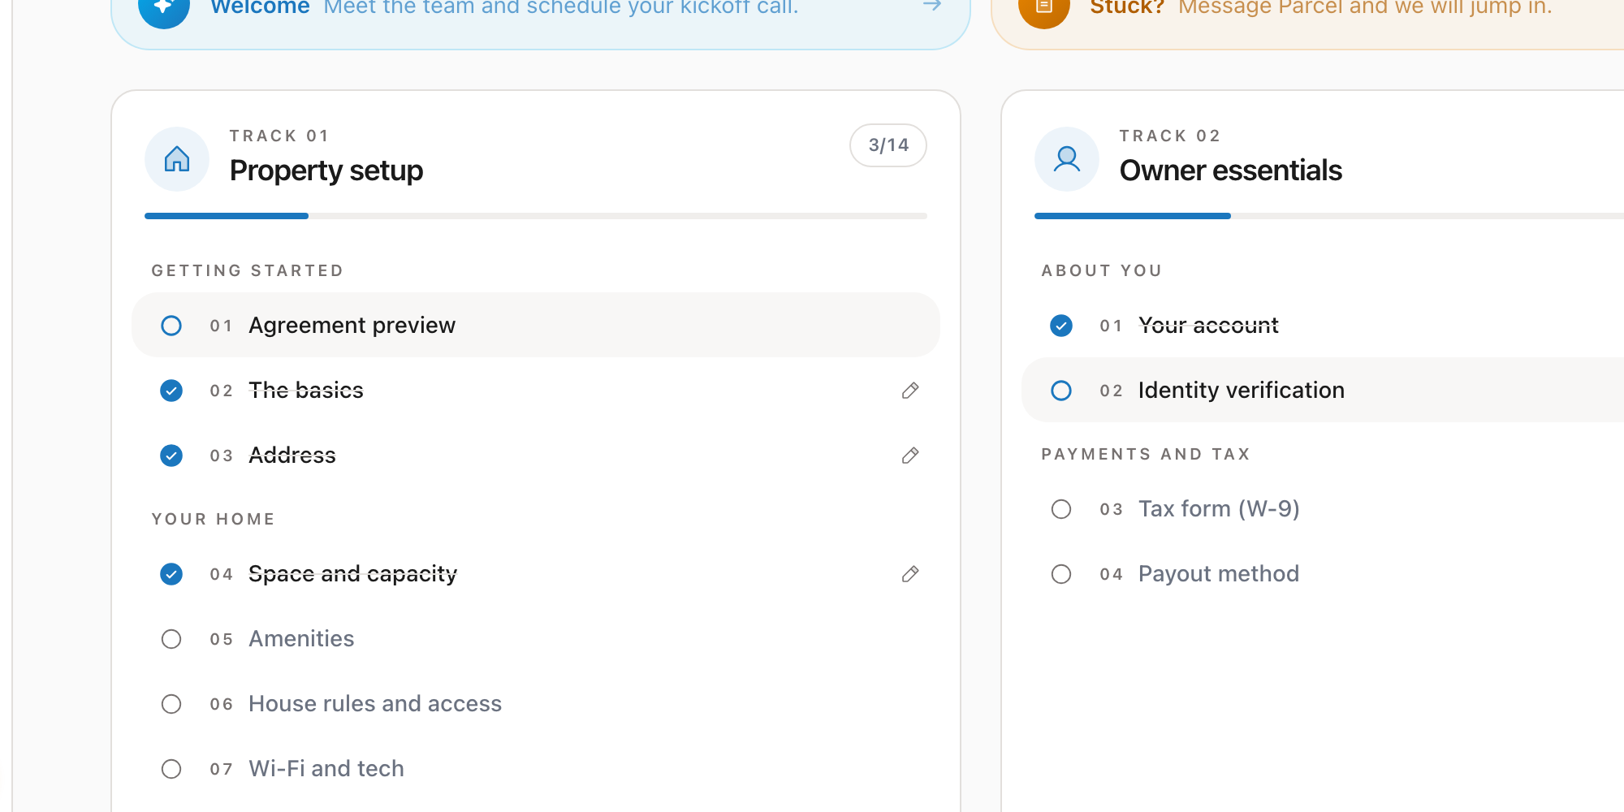Click the person icon on Owner essentials card
1624x812 pixels.
(x=1066, y=159)
